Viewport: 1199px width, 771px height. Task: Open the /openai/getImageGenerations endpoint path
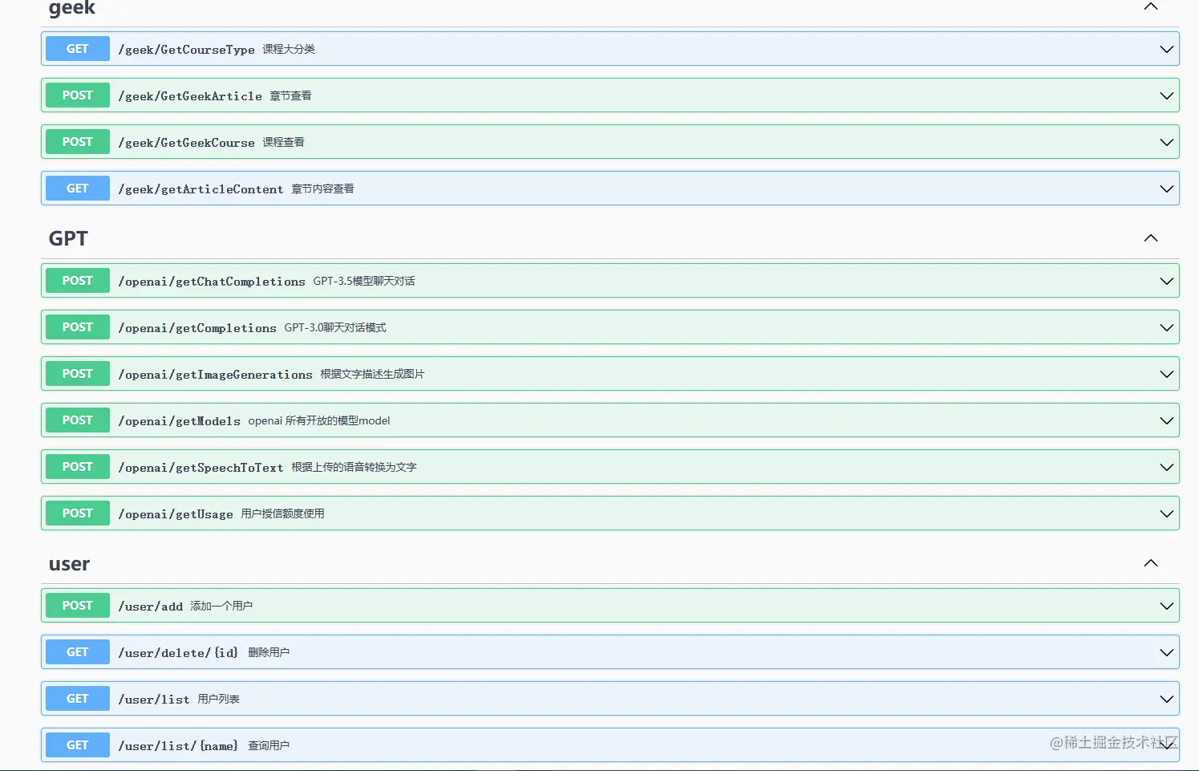click(x=215, y=375)
